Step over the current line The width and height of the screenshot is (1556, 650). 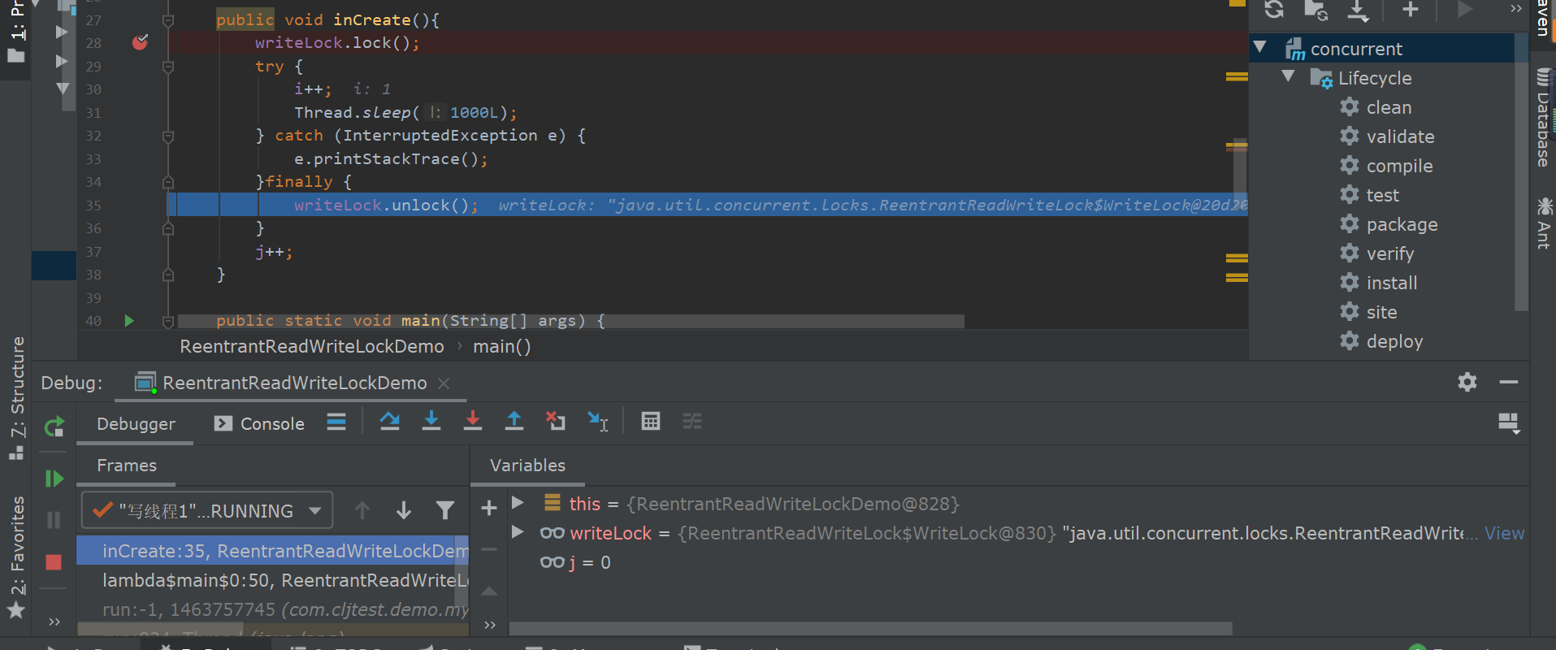click(390, 421)
